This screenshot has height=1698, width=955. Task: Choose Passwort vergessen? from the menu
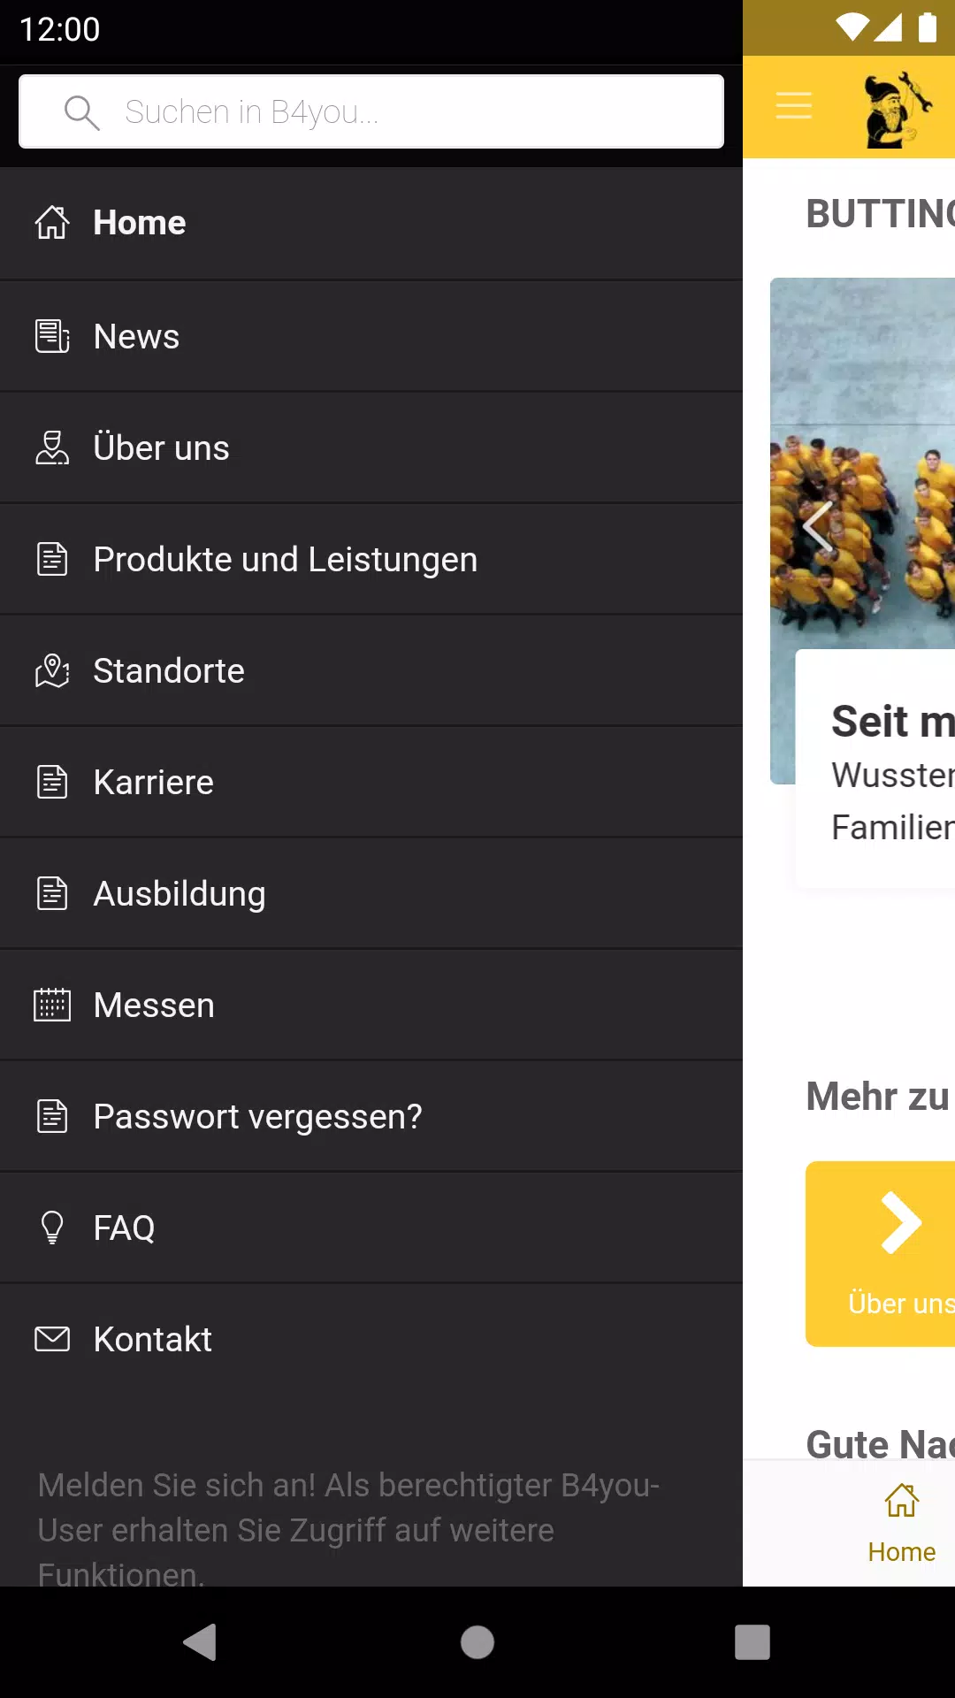coord(257,1116)
